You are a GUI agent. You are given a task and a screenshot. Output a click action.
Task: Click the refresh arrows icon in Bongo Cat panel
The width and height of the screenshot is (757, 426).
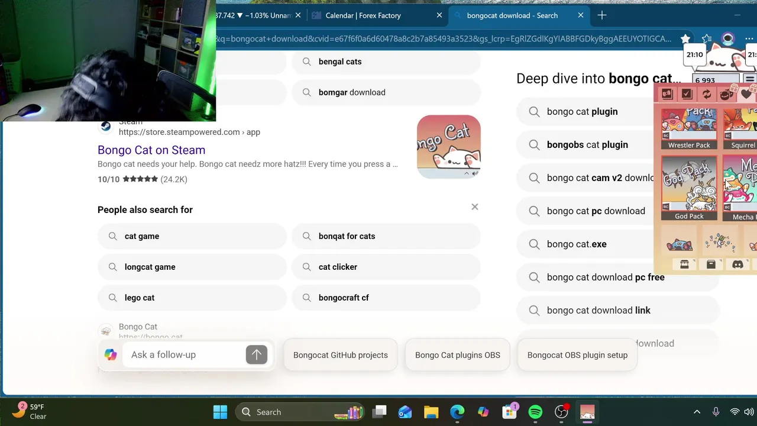tap(707, 94)
